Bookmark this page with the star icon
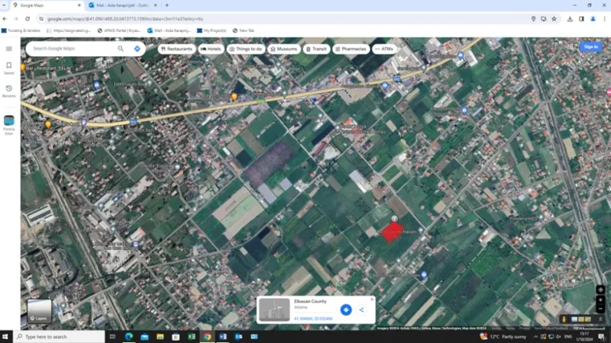The image size is (611, 343). 554,18
